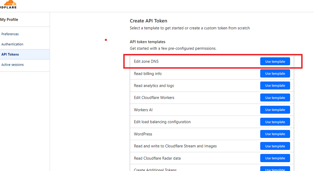The image size is (314, 171).
Task: Use template for WordPress
Action: 275,134
